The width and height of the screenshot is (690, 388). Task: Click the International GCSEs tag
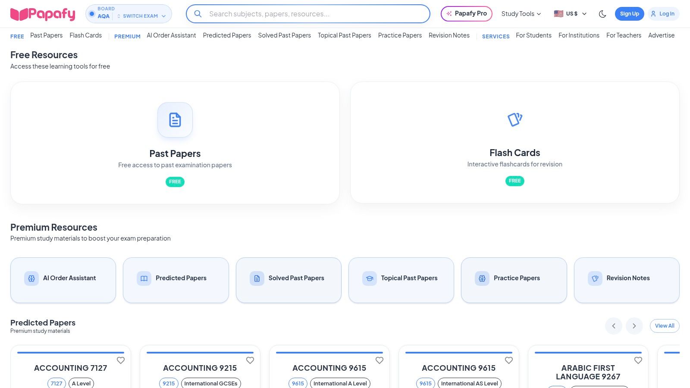click(x=211, y=383)
